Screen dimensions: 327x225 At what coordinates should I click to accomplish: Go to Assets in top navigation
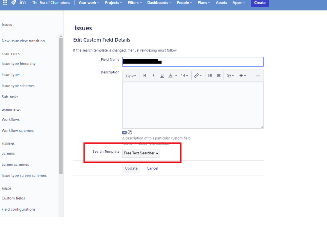pos(221,3)
